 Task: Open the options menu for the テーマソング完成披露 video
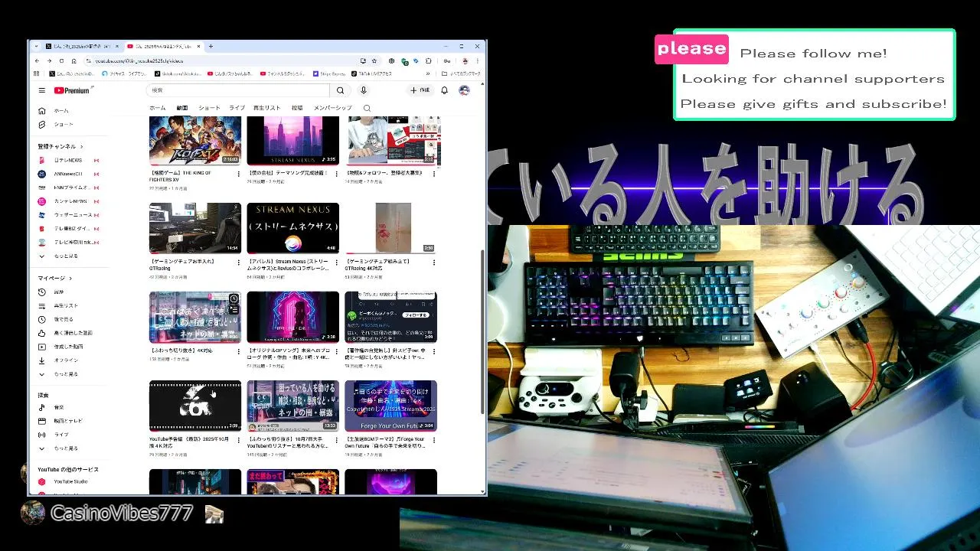pos(336,174)
